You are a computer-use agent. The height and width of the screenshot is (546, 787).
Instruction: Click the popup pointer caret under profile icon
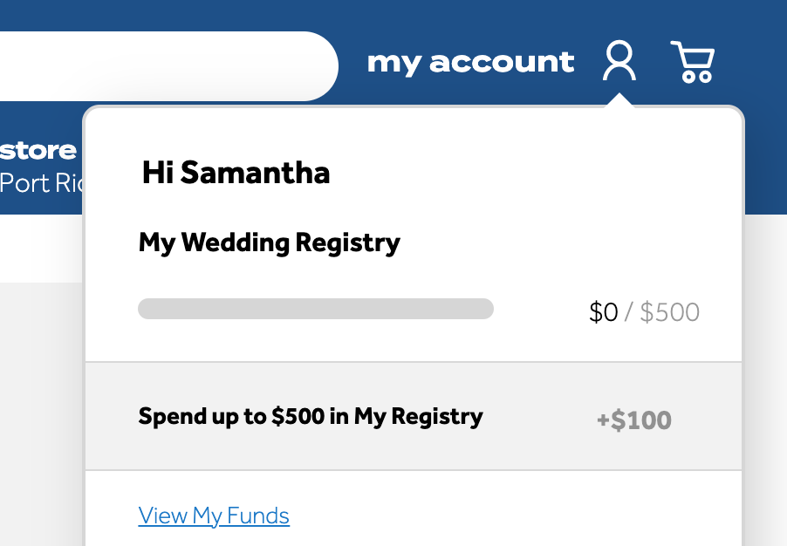(619, 99)
